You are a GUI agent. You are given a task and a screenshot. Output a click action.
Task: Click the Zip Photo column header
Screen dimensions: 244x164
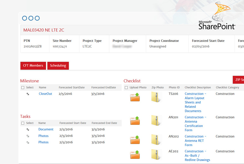click(158, 87)
